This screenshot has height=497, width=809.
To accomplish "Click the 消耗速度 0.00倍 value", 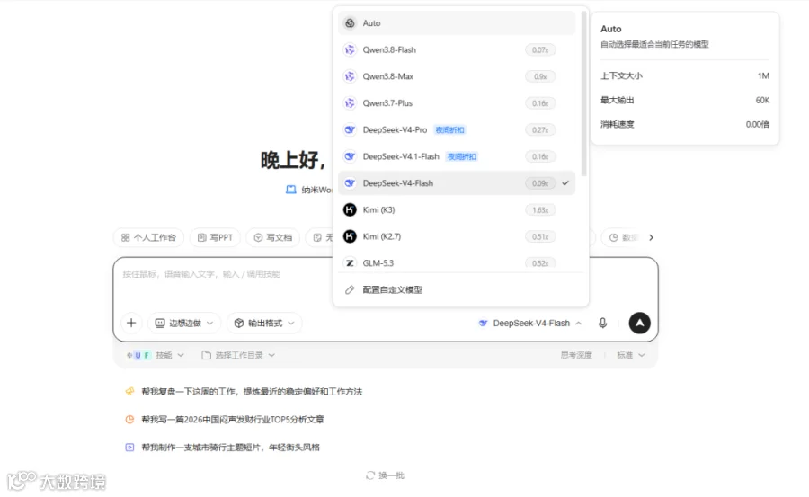I will pyautogui.click(x=758, y=125).
